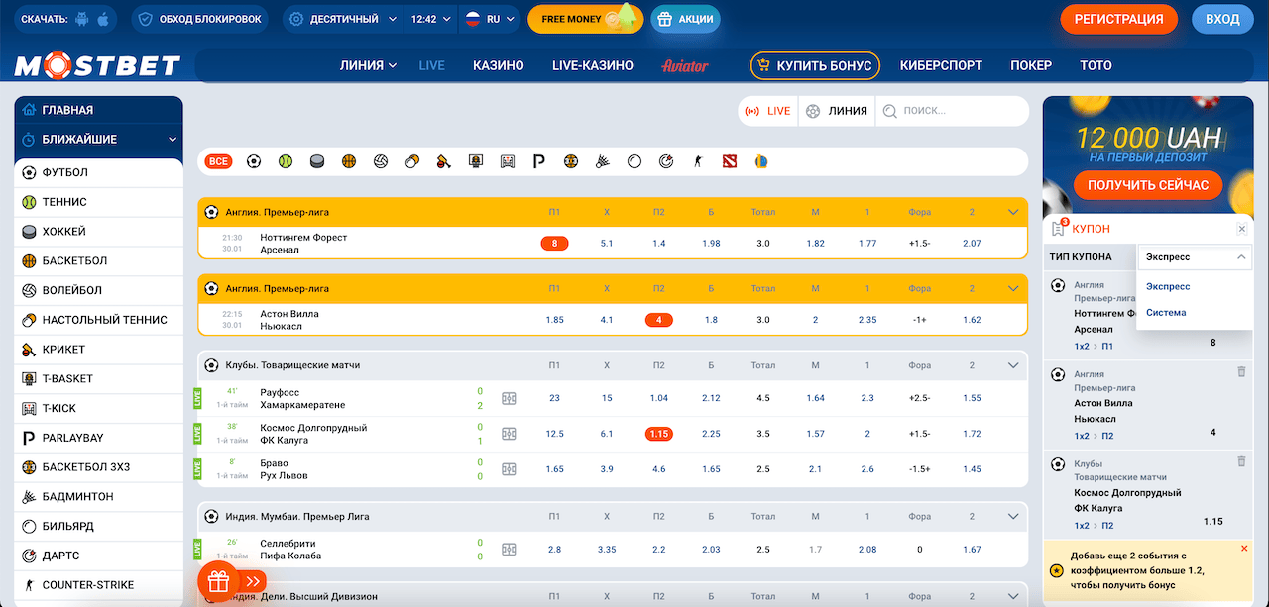Image resolution: width=1269 pixels, height=607 pixels.
Task: Select the volleyball filter icon in top row
Action: coord(381,161)
